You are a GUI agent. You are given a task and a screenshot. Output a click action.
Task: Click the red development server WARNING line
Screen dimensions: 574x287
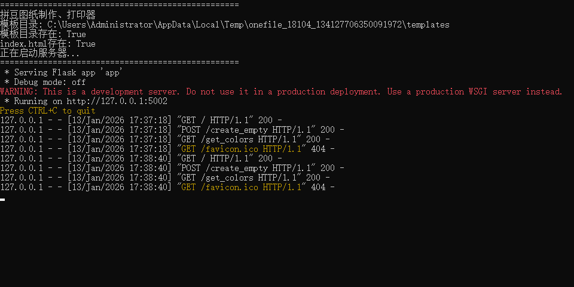click(x=281, y=91)
